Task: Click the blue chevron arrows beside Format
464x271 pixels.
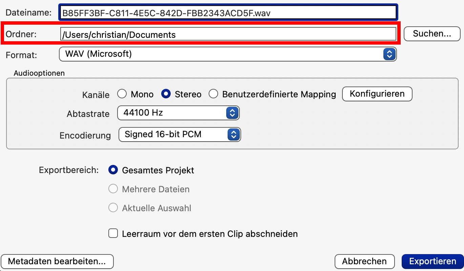Action: point(389,54)
